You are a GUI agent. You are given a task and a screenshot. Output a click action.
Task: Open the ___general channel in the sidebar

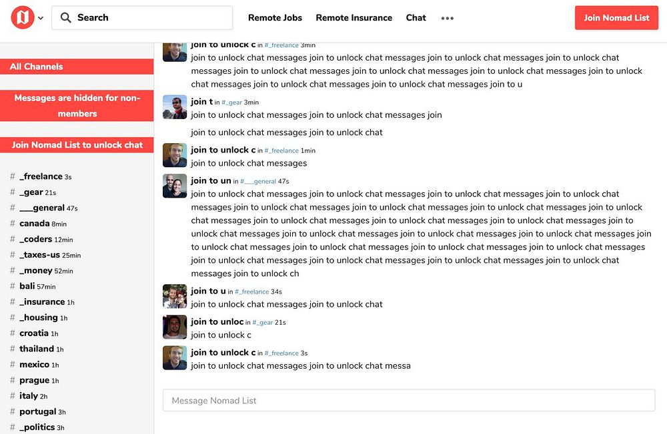coord(42,208)
